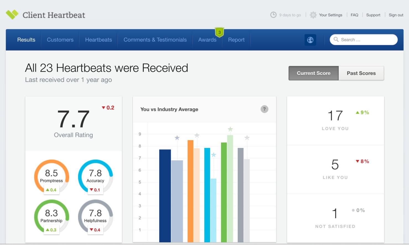The width and height of the screenshot is (409, 245).
Task: Click the clock icon for days remaining
Action: [x=273, y=15]
